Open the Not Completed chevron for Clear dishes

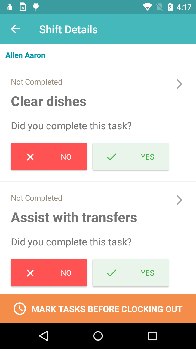(x=179, y=84)
